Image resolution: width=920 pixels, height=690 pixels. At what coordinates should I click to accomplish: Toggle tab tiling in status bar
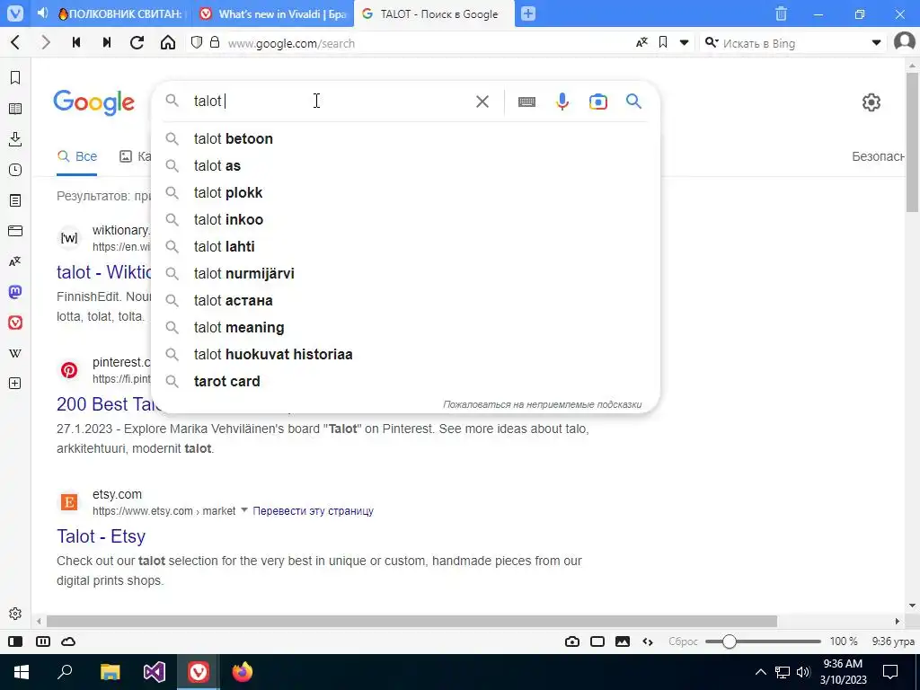click(x=43, y=641)
